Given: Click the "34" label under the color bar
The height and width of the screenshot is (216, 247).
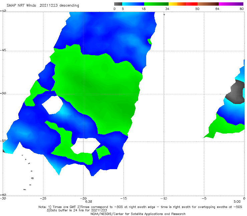Looking at the screenshot, I should (x=167, y=9).
